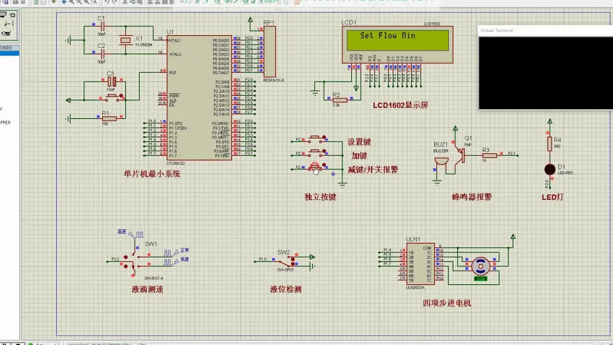Latch the 加键 button using its red dot
Screen dimensions: 613x345
pos(324,151)
